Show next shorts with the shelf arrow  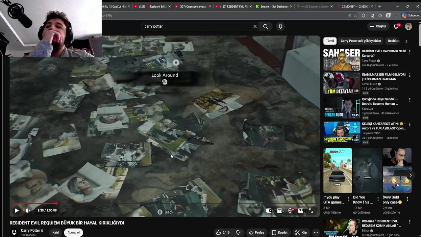point(410,175)
